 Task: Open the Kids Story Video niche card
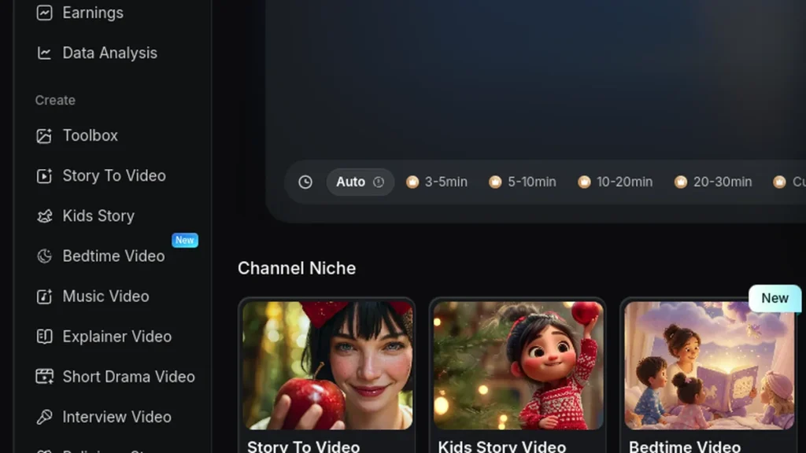pyautogui.click(x=518, y=375)
